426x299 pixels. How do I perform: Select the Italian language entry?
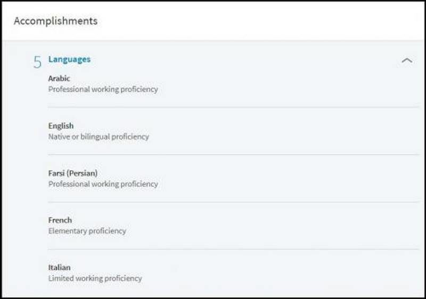pyautogui.click(x=59, y=268)
